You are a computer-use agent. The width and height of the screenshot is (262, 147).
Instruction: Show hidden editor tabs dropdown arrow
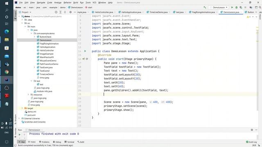coord(256,12)
